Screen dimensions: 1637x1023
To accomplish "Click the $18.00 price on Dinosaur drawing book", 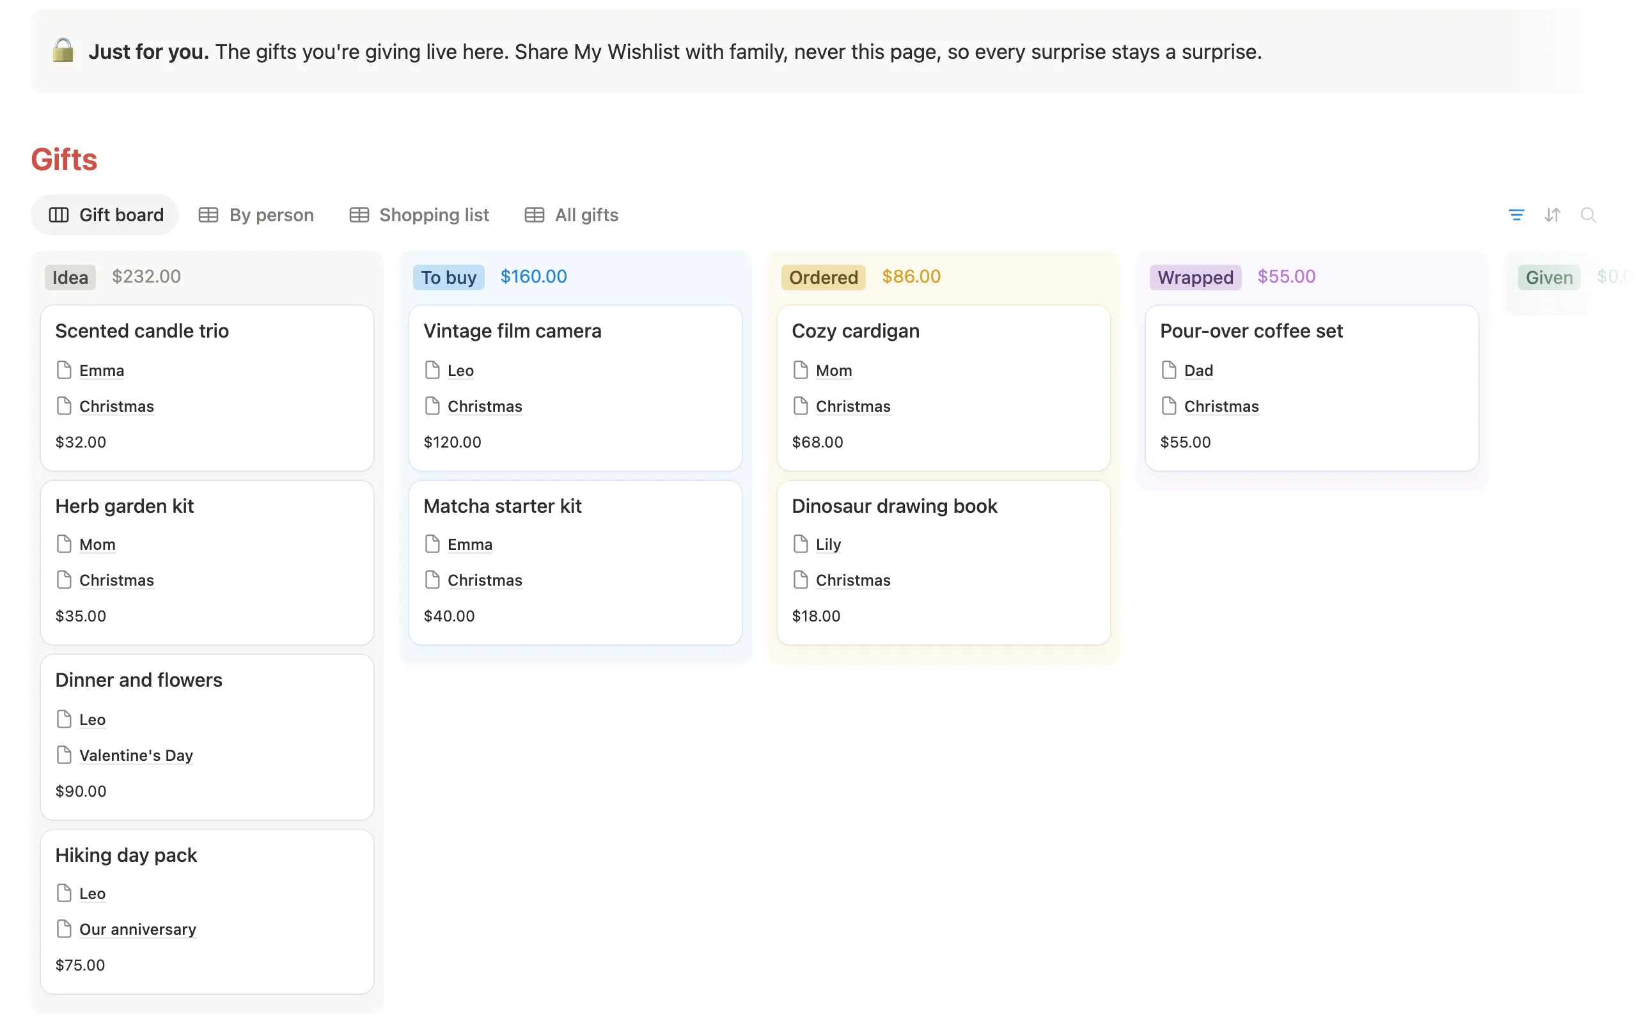I will click(817, 616).
